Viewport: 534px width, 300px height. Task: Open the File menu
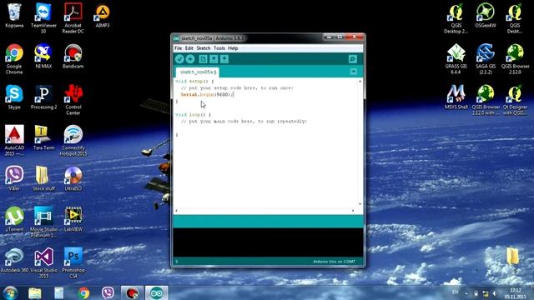click(178, 48)
